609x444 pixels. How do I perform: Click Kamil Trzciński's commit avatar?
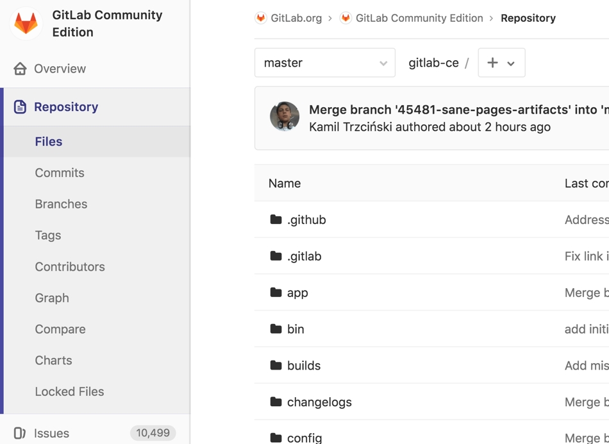pos(285,117)
